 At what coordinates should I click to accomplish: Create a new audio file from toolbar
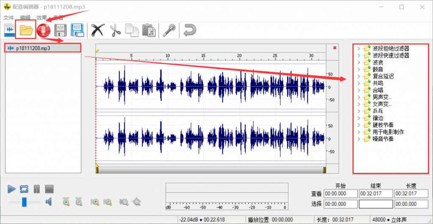point(10,30)
